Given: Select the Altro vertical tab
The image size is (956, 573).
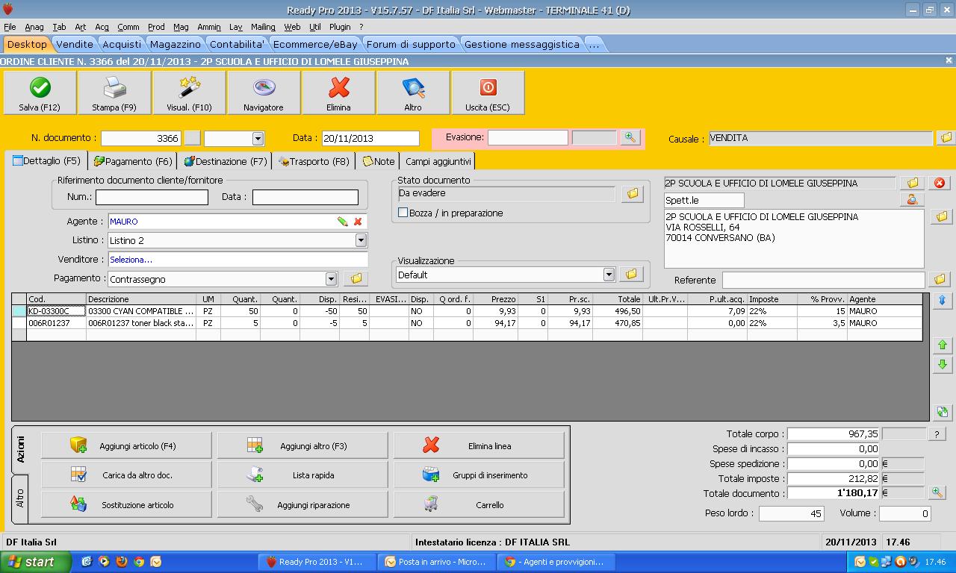Looking at the screenshot, I should [20, 498].
